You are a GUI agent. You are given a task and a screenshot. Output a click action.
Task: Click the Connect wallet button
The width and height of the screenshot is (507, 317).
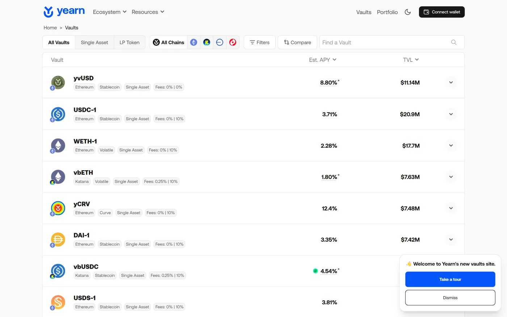click(x=442, y=12)
